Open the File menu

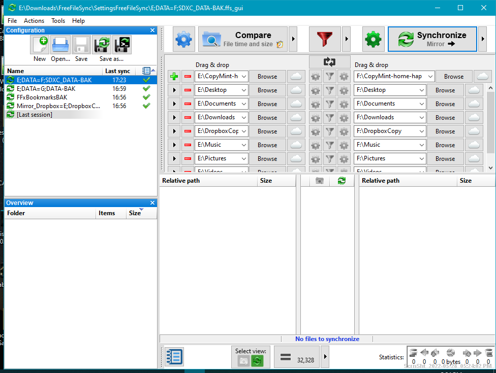[12, 21]
